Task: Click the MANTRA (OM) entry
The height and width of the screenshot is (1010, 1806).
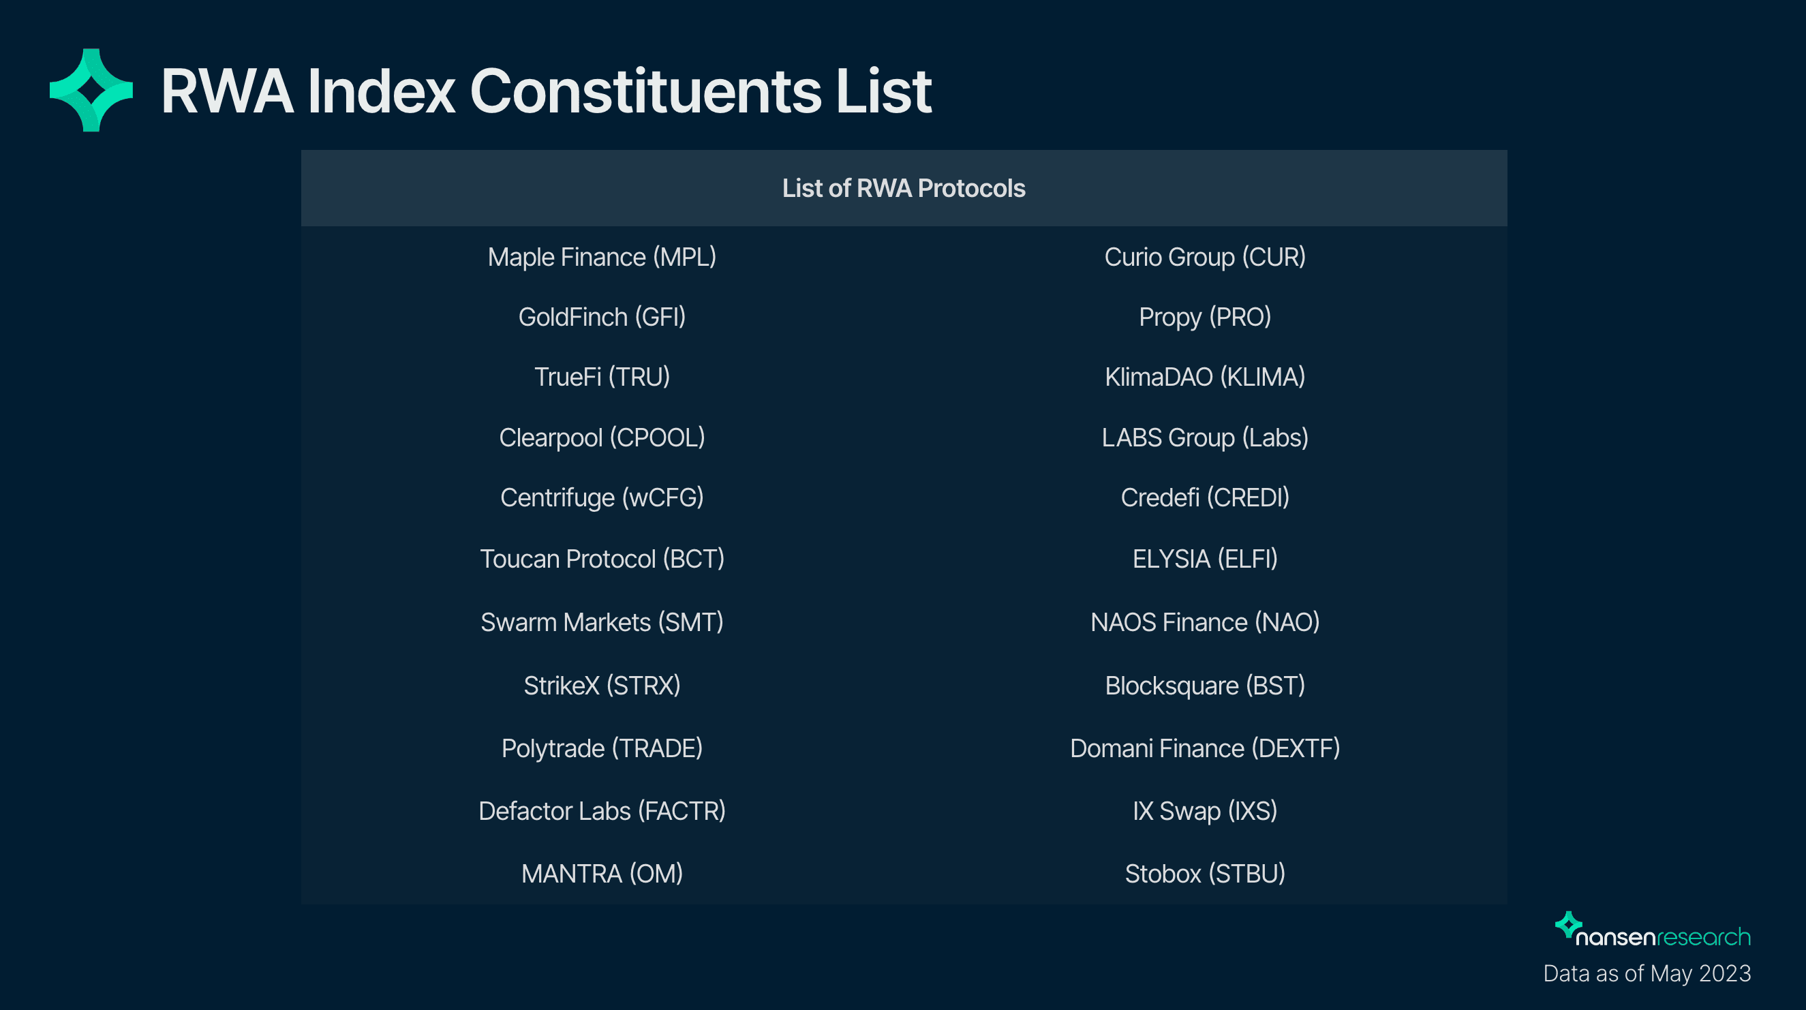Action: point(602,874)
